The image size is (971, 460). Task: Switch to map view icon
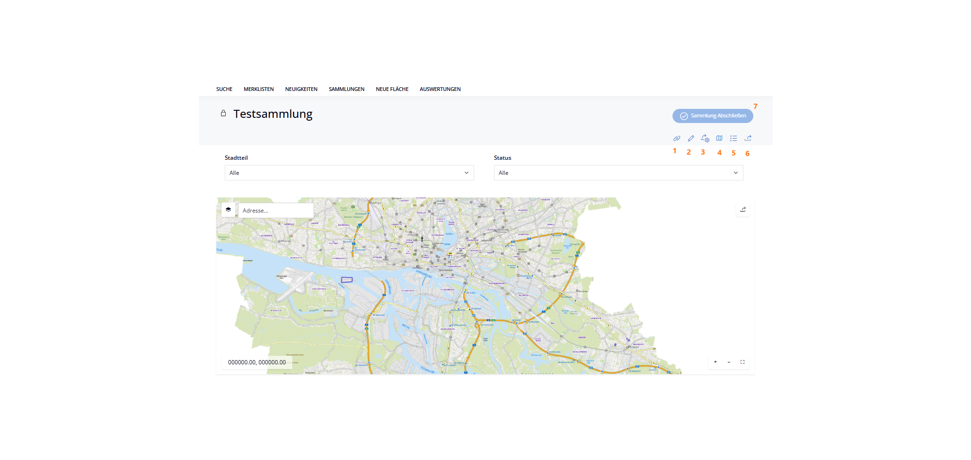coord(719,139)
